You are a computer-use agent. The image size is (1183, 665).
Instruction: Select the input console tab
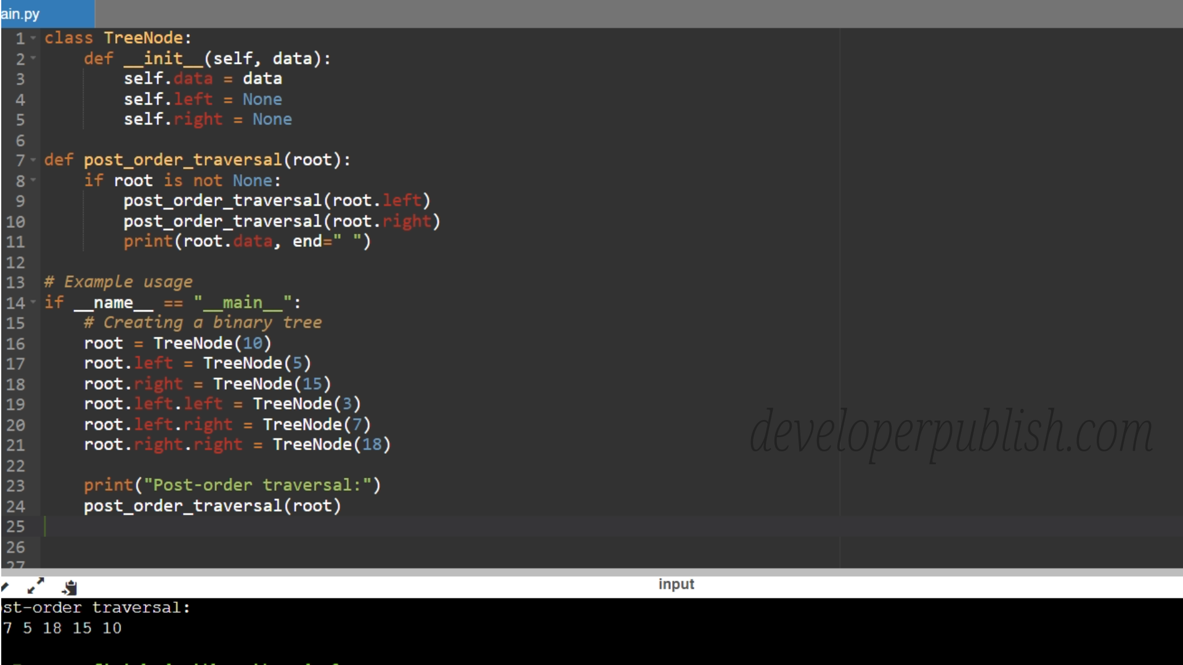point(676,584)
